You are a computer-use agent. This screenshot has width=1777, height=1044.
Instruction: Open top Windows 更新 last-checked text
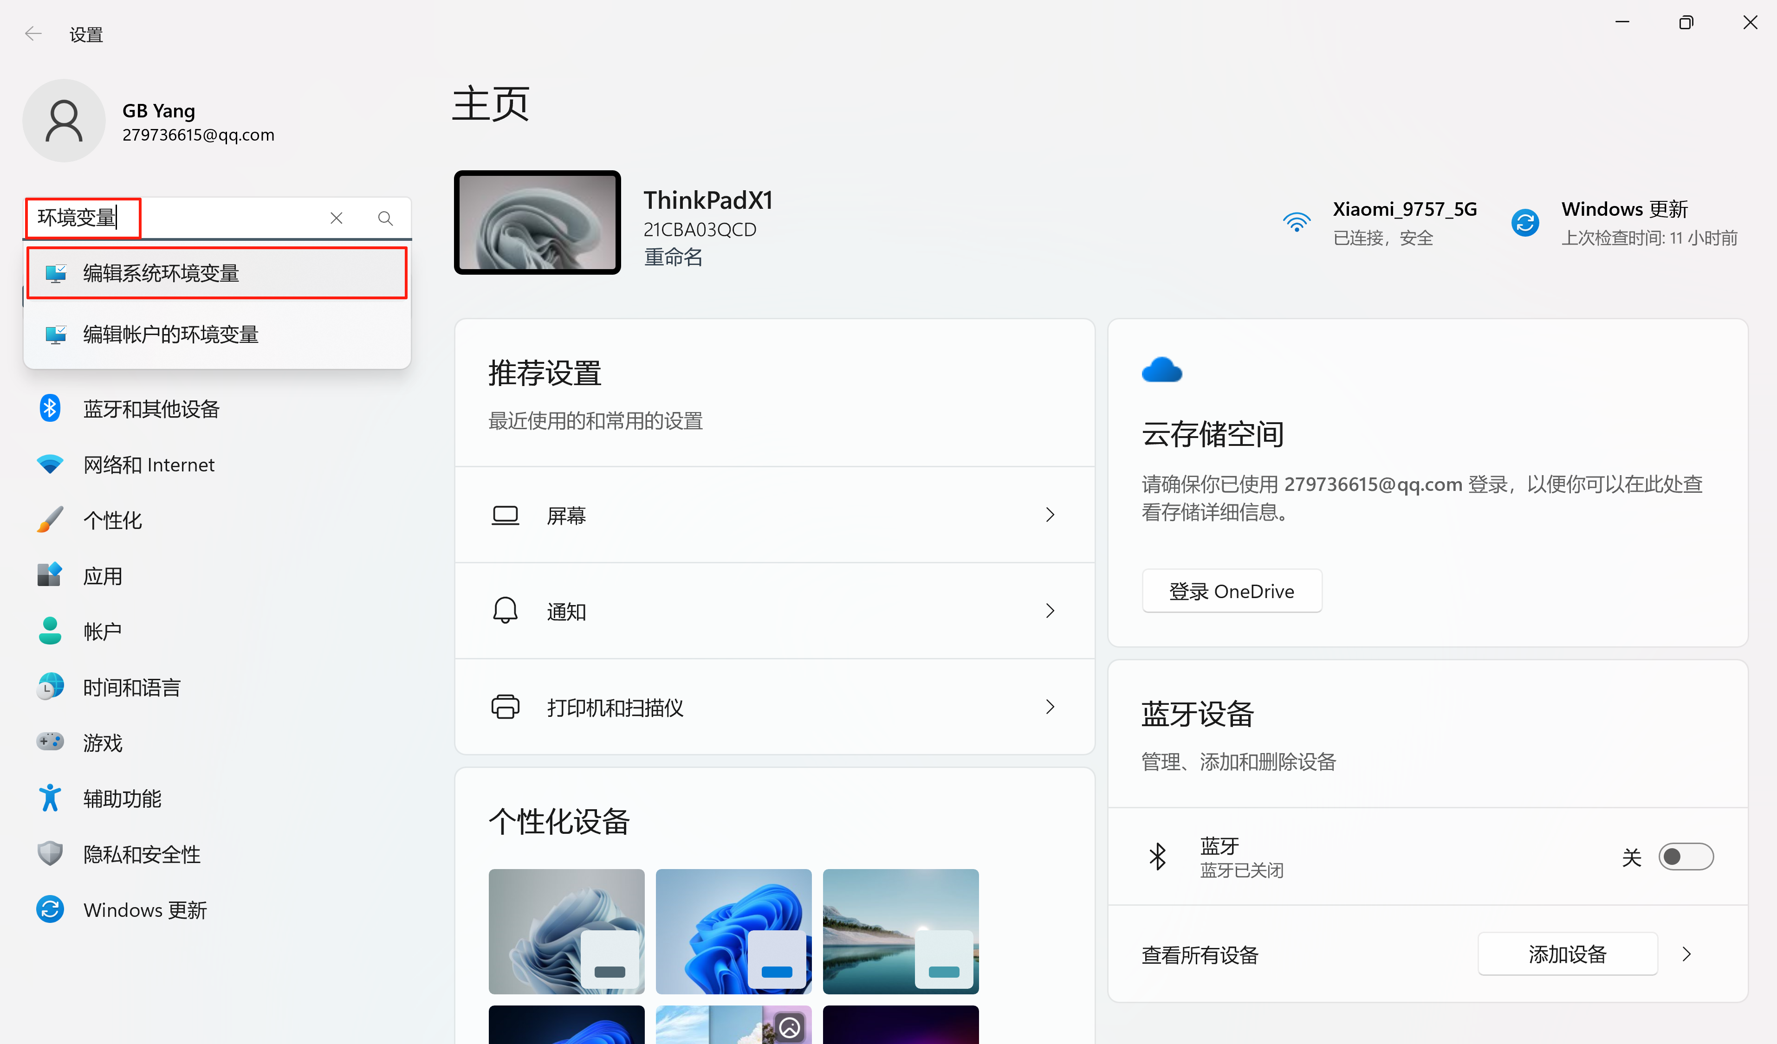[1649, 238]
